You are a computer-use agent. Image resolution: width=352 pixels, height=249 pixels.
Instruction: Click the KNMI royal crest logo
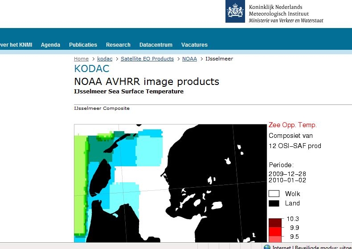pyautogui.click(x=235, y=11)
